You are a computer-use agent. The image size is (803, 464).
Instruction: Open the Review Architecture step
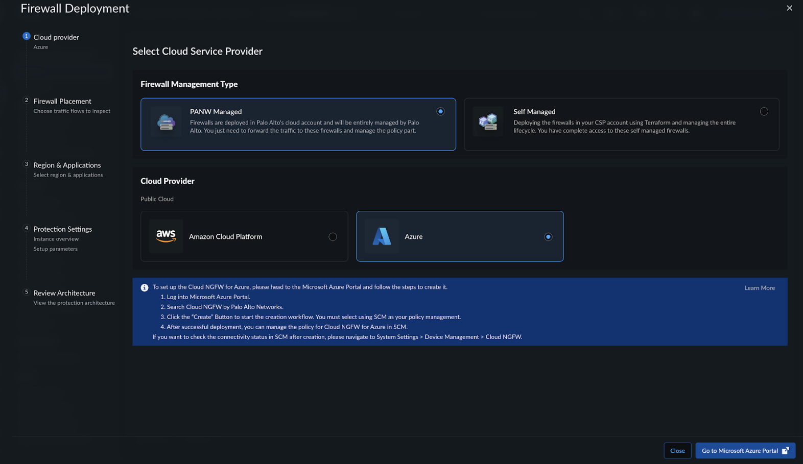point(64,293)
